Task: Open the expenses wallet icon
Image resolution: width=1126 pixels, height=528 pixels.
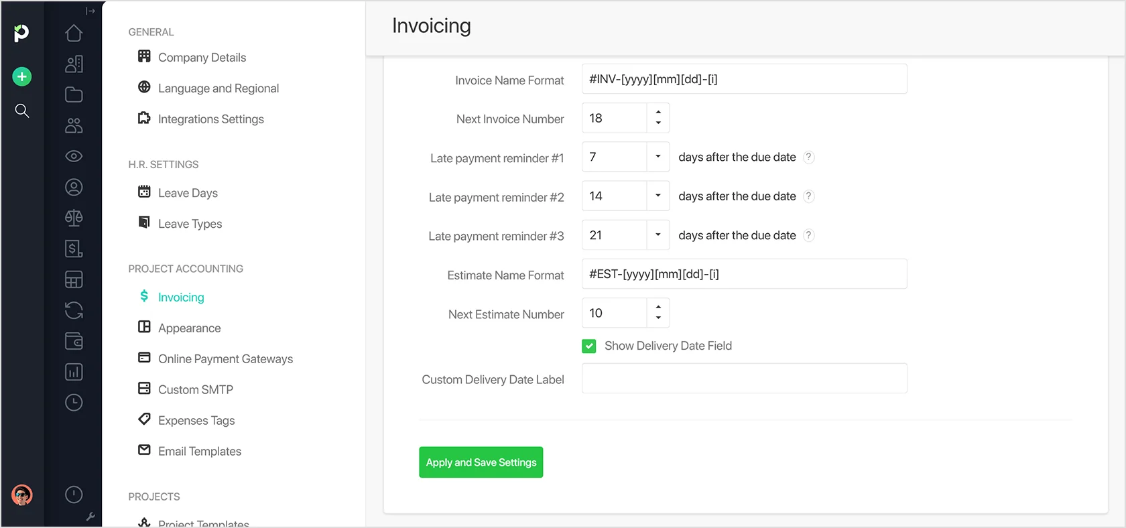Action: (x=74, y=341)
